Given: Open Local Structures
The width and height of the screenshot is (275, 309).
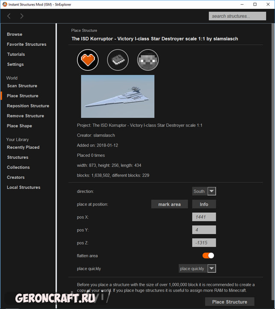Looking at the screenshot, I should [x=24, y=188].
